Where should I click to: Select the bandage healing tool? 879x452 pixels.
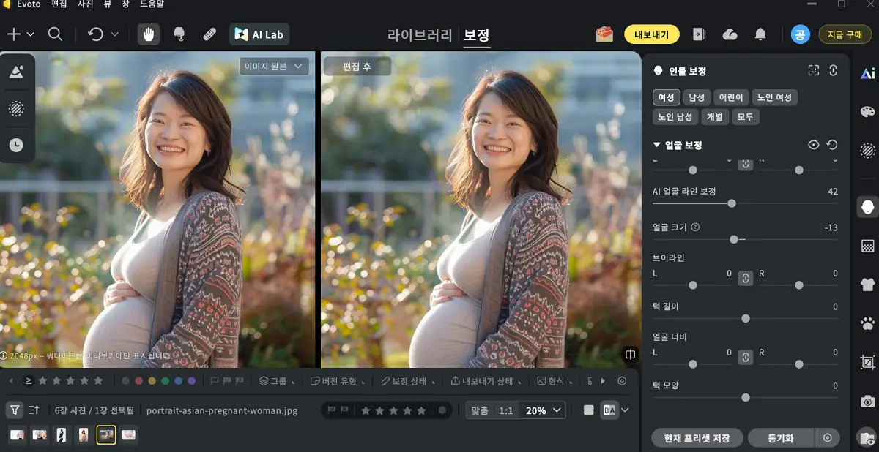tap(209, 34)
